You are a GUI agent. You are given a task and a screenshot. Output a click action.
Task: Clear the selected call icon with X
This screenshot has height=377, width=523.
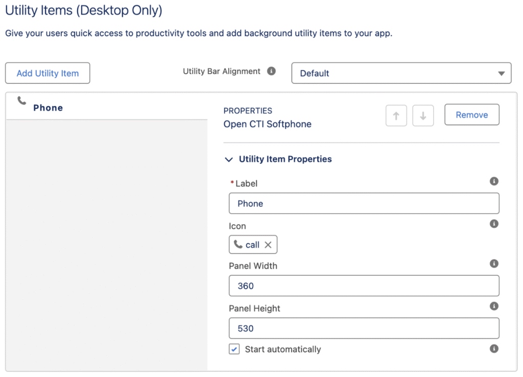tap(268, 245)
